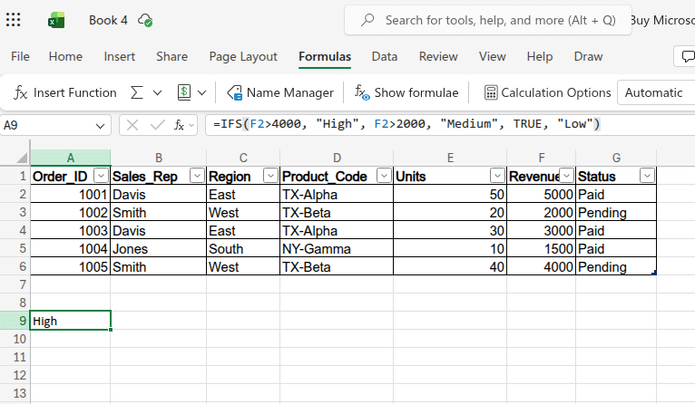Image resolution: width=695 pixels, height=404 pixels.
Task: Open the Region column filter dropdown
Action: 269,176
